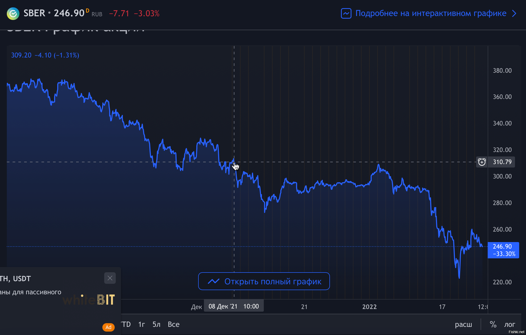Add alert with the alarm-plus icon at 310.79

(x=482, y=162)
